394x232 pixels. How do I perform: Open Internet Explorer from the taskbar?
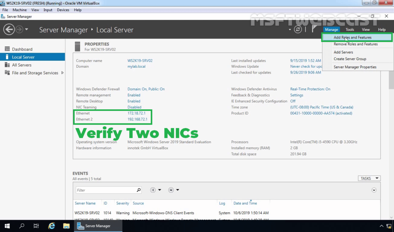[52, 226]
